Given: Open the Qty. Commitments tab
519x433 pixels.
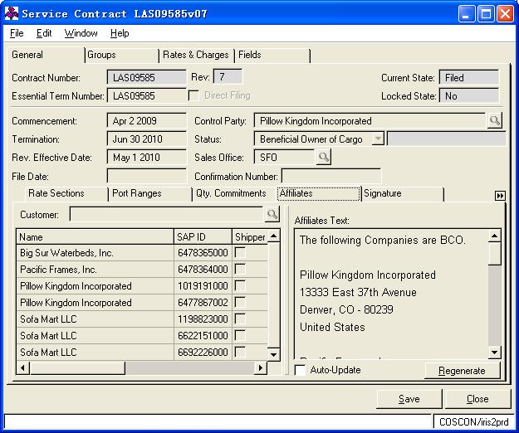Looking at the screenshot, I should 231,193.
